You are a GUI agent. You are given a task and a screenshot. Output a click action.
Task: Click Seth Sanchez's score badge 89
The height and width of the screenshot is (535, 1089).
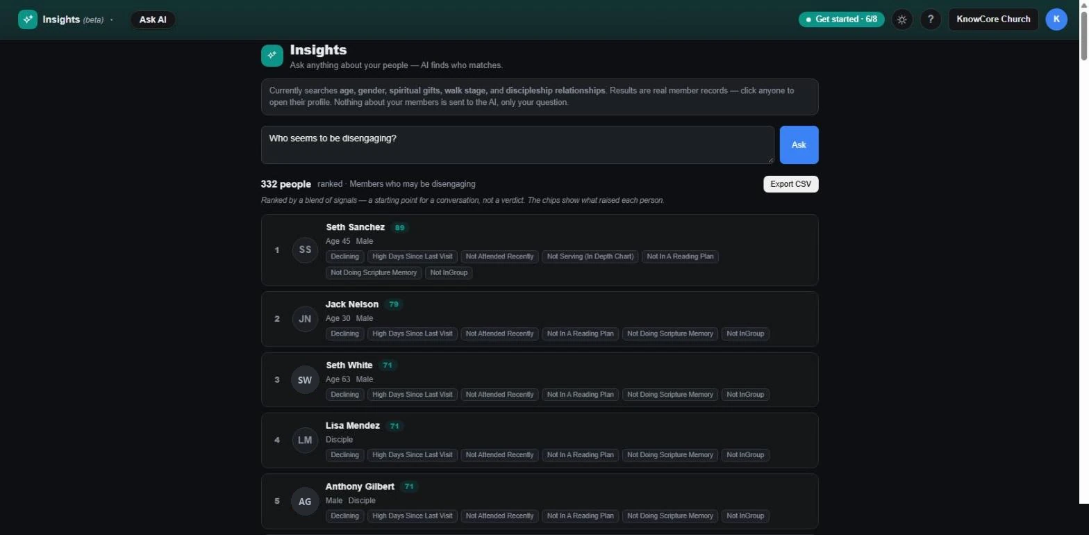(x=399, y=227)
